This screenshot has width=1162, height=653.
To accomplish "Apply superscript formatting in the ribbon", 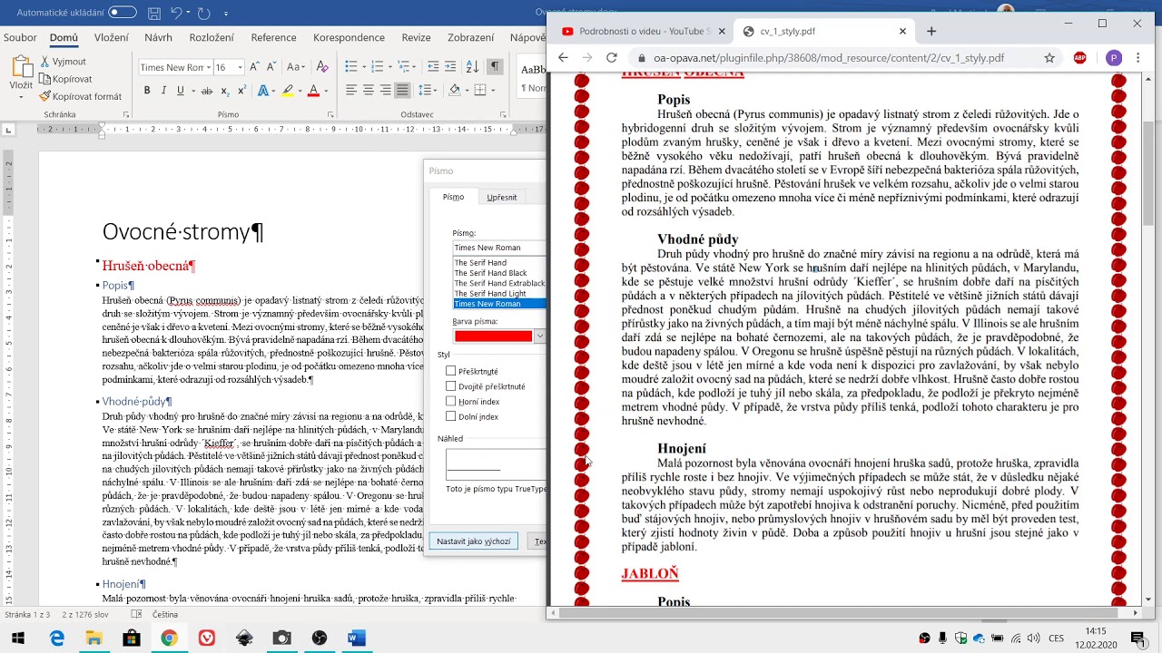I will (241, 91).
